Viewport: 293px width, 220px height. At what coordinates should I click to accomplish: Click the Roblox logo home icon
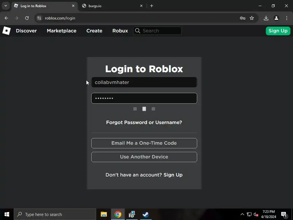(x=6, y=31)
